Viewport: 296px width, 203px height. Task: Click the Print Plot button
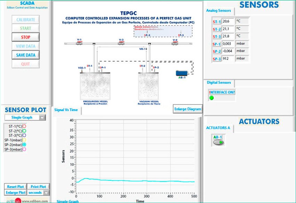[x=38, y=187]
